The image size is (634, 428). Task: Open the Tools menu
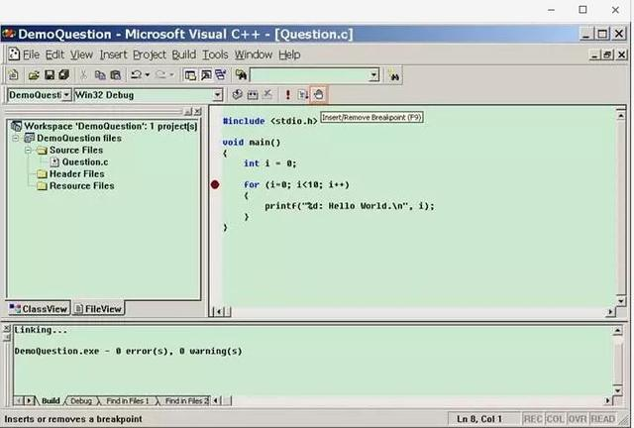(215, 54)
